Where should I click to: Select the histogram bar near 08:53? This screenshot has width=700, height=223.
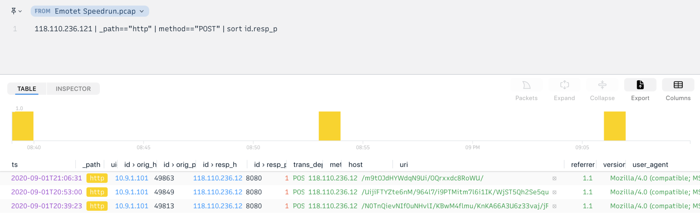tap(329, 126)
